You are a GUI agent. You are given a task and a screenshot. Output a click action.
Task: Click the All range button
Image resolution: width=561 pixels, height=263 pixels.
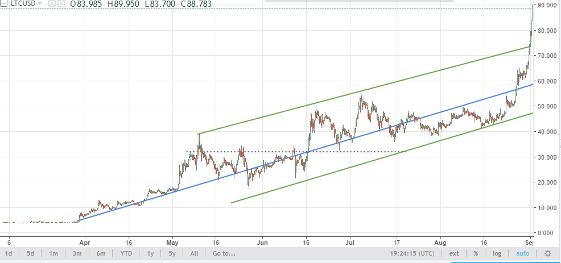pos(194,253)
